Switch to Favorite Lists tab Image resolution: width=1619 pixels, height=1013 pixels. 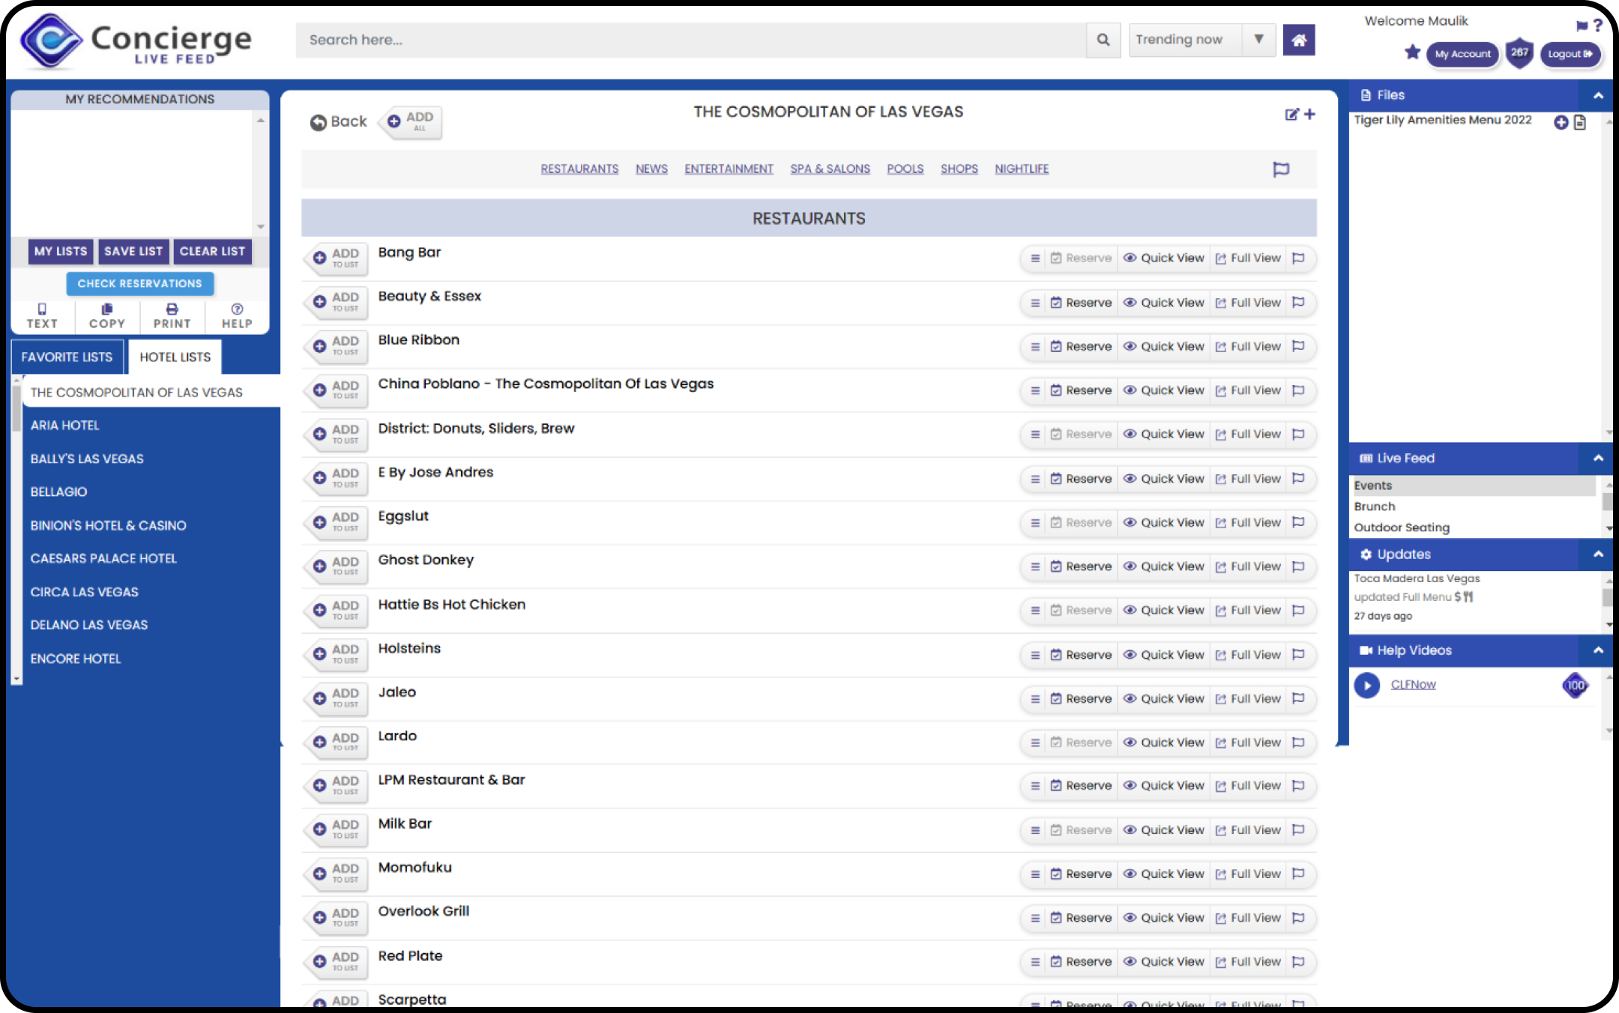click(x=67, y=357)
